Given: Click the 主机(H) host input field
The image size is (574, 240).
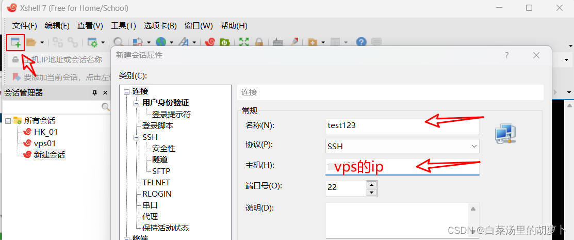Looking at the screenshot, I should point(402,167).
